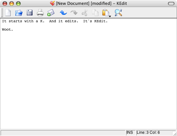177x136 pixels.
Task: Open Find with the magnifying glass
Action: coord(118,13)
